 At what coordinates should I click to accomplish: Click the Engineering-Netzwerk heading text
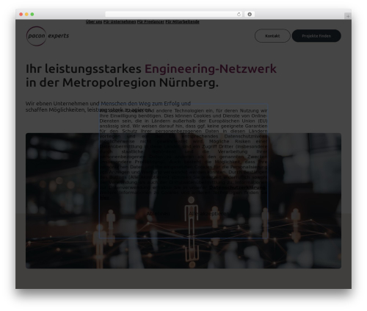pos(211,68)
